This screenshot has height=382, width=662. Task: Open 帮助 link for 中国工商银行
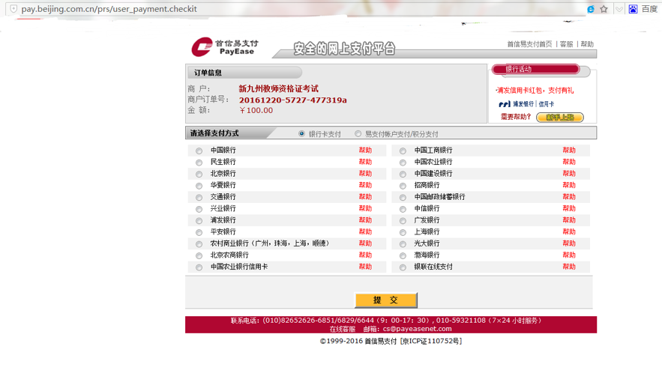(x=569, y=150)
